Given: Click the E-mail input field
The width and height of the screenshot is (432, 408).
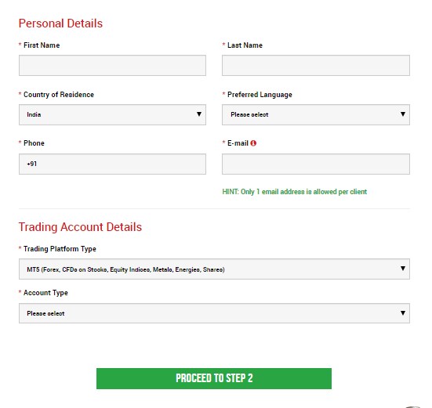Looking at the screenshot, I should (316, 164).
